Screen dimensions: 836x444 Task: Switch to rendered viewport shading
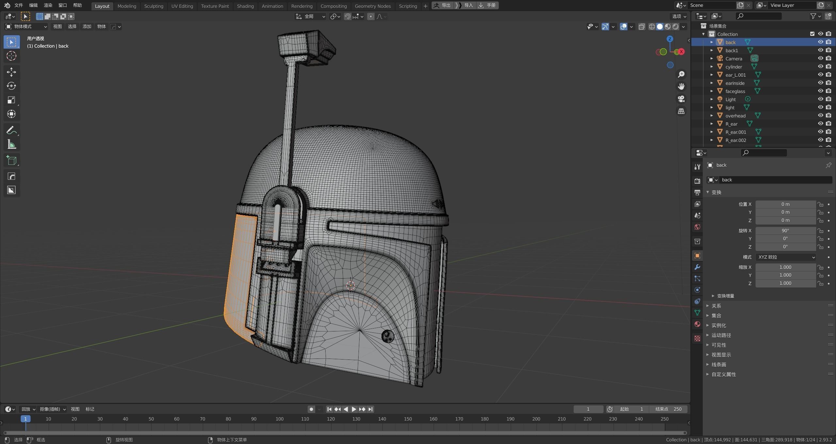676,27
